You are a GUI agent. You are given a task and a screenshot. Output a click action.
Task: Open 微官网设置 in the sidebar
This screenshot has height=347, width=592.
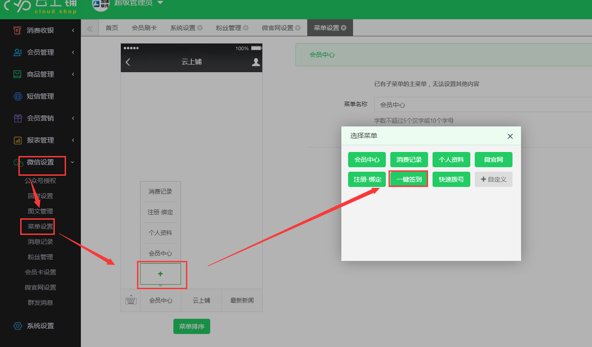[x=40, y=287]
